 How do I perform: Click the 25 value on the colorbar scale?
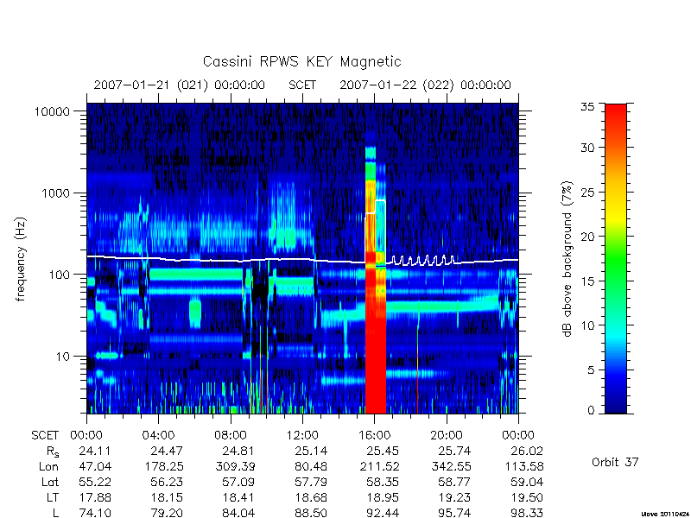coord(587,193)
